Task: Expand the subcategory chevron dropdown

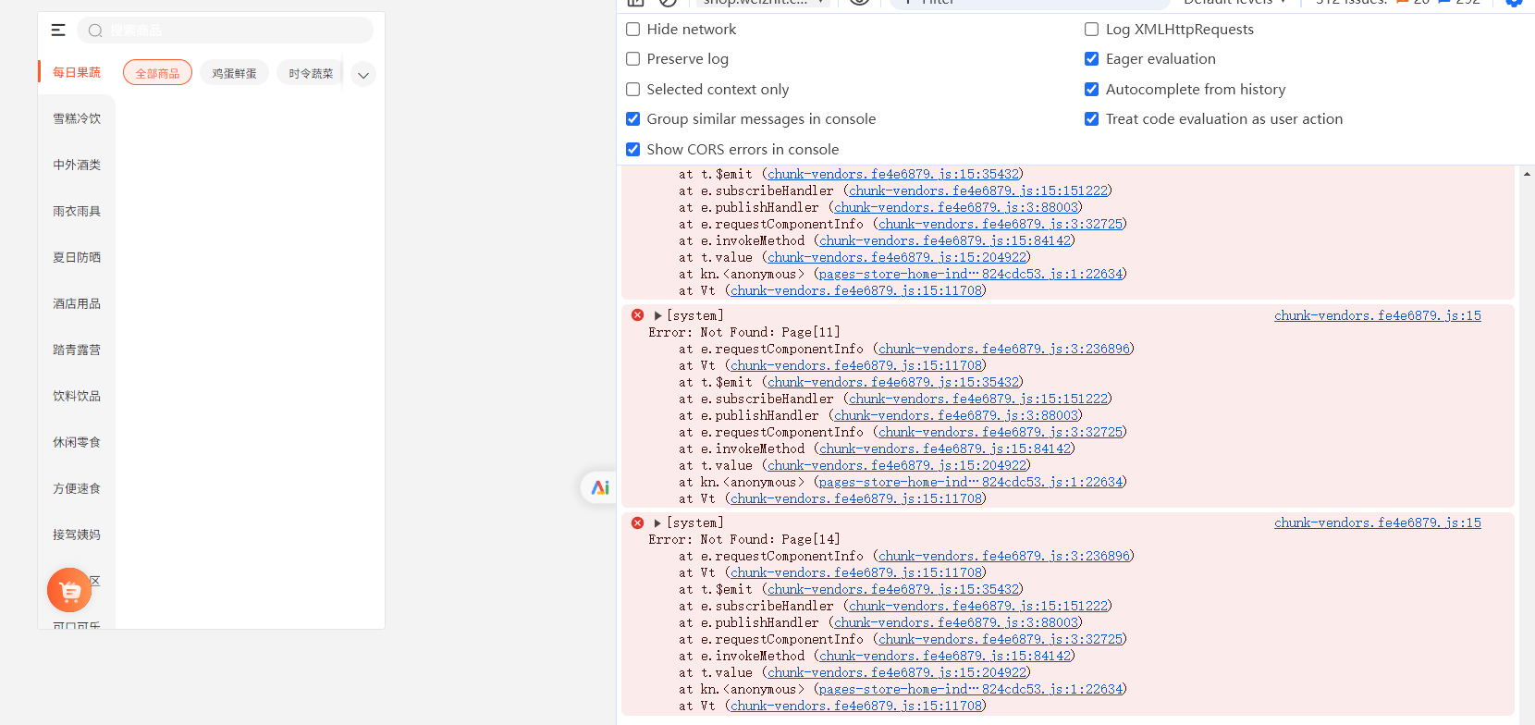Action: [x=363, y=75]
